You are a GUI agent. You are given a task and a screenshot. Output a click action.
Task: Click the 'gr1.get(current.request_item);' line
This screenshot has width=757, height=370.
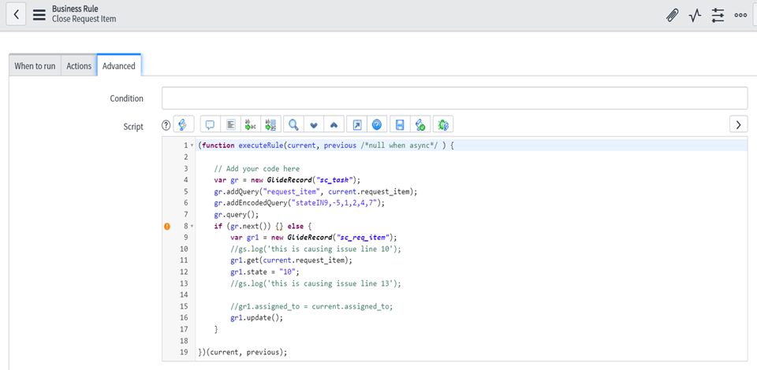click(x=292, y=261)
